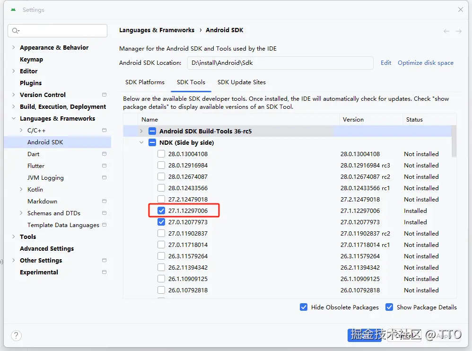The width and height of the screenshot is (472, 351).
Task: Check NDK version 28.0.13004108
Action: [161, 154]
